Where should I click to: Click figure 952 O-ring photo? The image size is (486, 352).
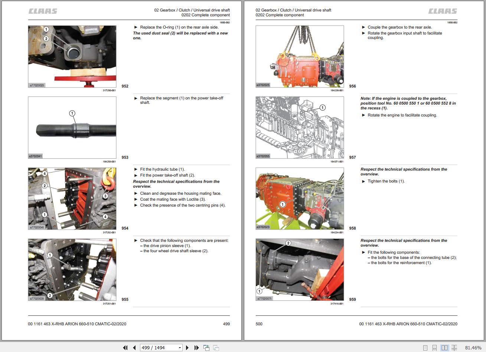72,57
